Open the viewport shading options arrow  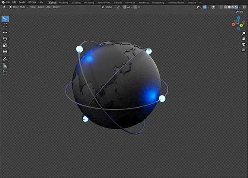[240, 7]
